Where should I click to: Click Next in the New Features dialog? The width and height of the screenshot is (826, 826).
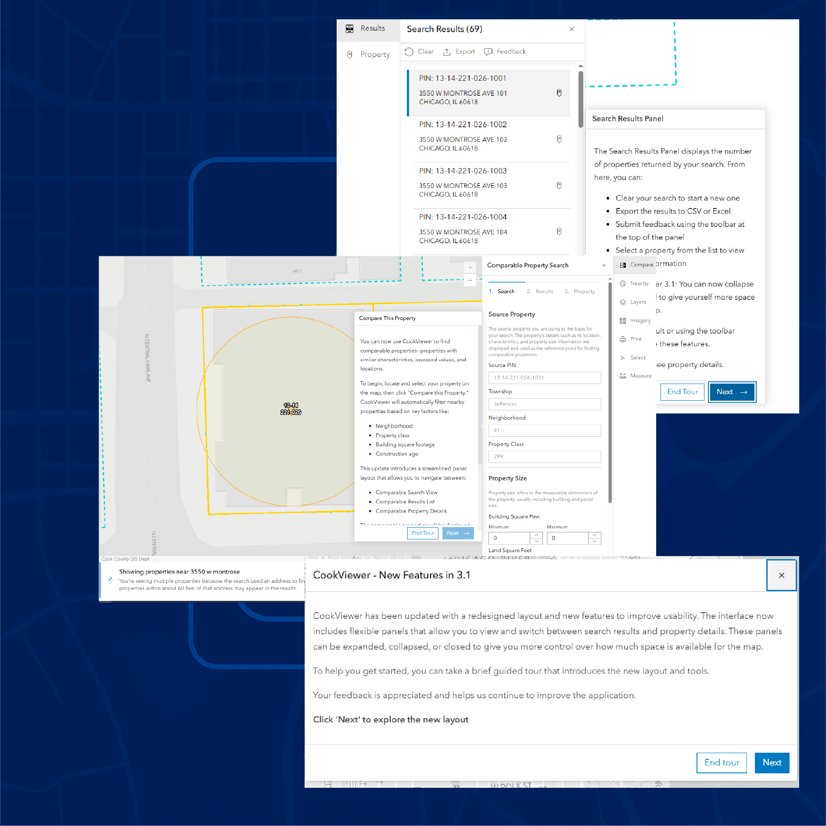pyautogui.click(x=772, y=763)
